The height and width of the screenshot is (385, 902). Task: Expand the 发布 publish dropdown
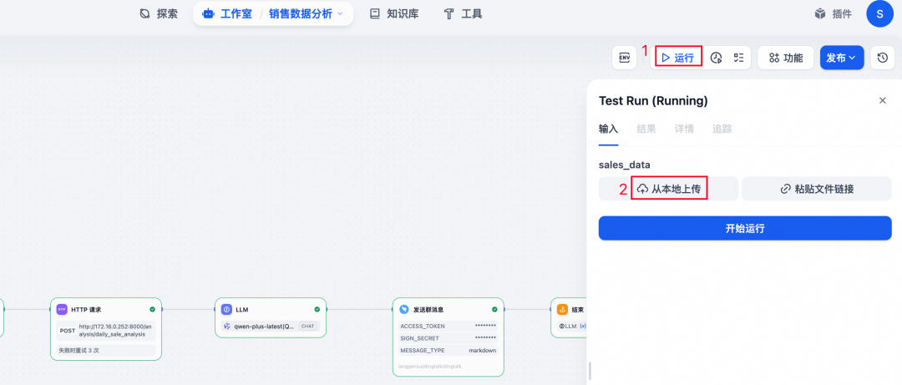(842, 58)
